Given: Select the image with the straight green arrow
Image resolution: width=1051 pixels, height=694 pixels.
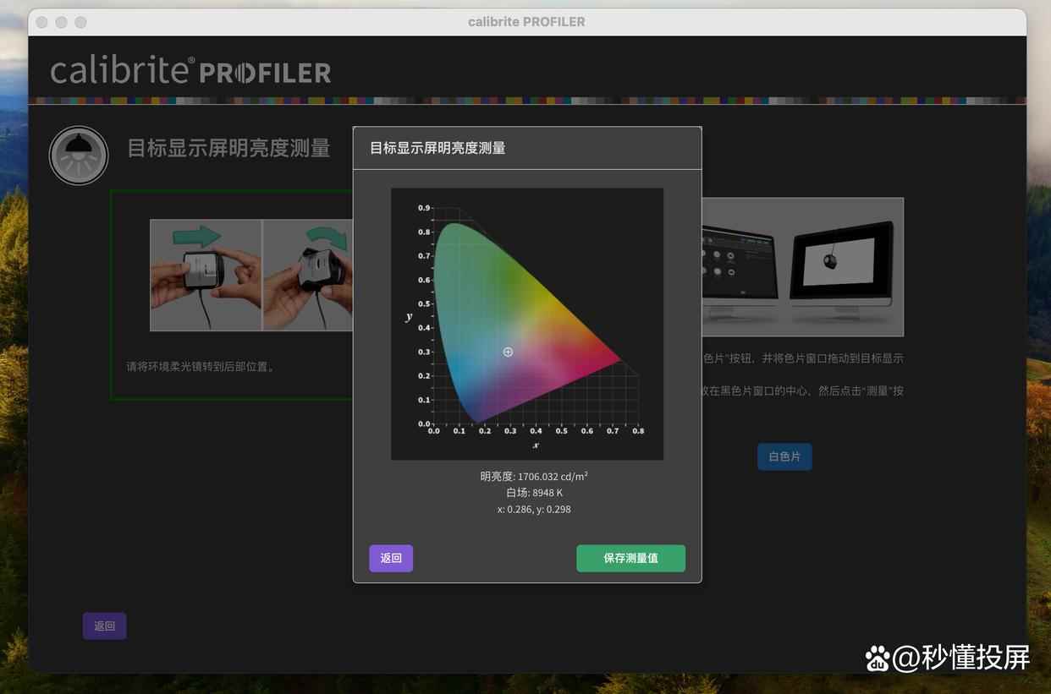Looking at the screenshot, I should 206,275.
